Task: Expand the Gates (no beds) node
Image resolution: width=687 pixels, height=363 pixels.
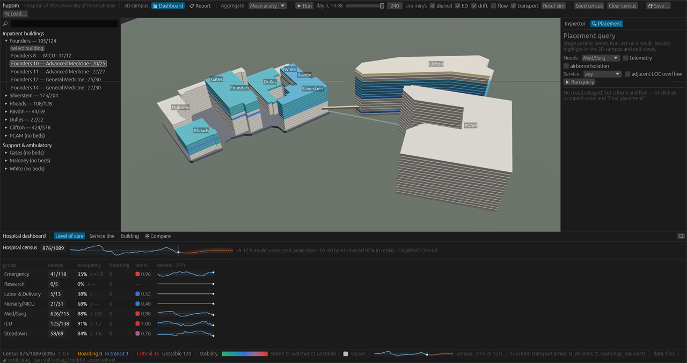Action: 6,153
